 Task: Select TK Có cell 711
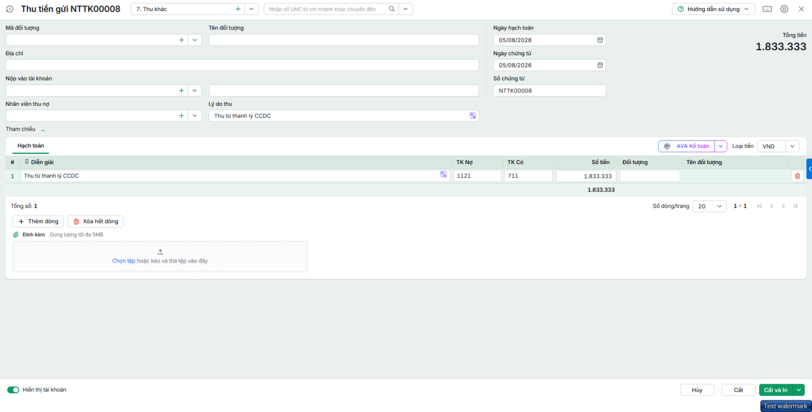click(x=528, y=176)
